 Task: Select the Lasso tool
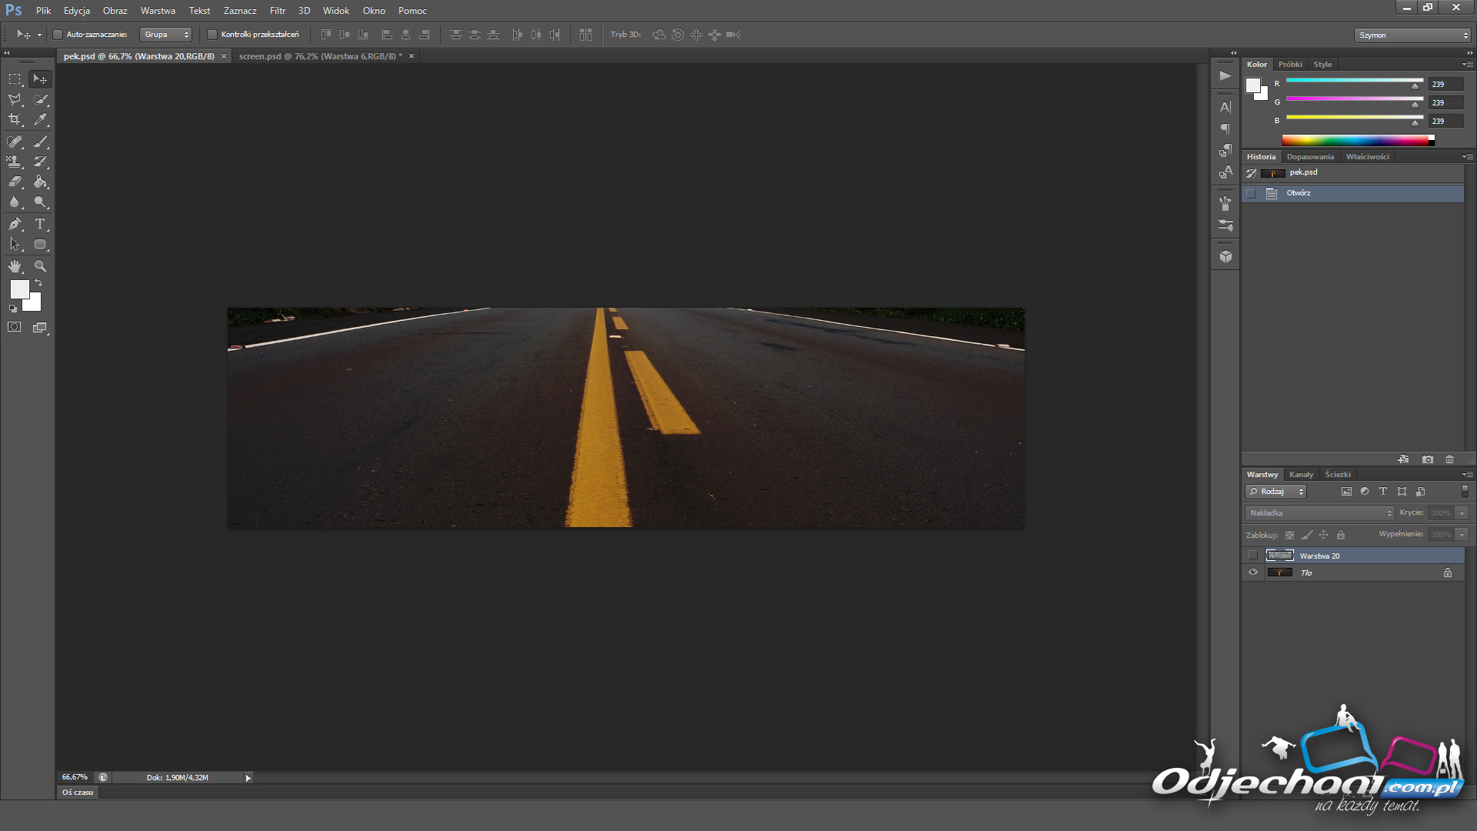tap(15, 99)
